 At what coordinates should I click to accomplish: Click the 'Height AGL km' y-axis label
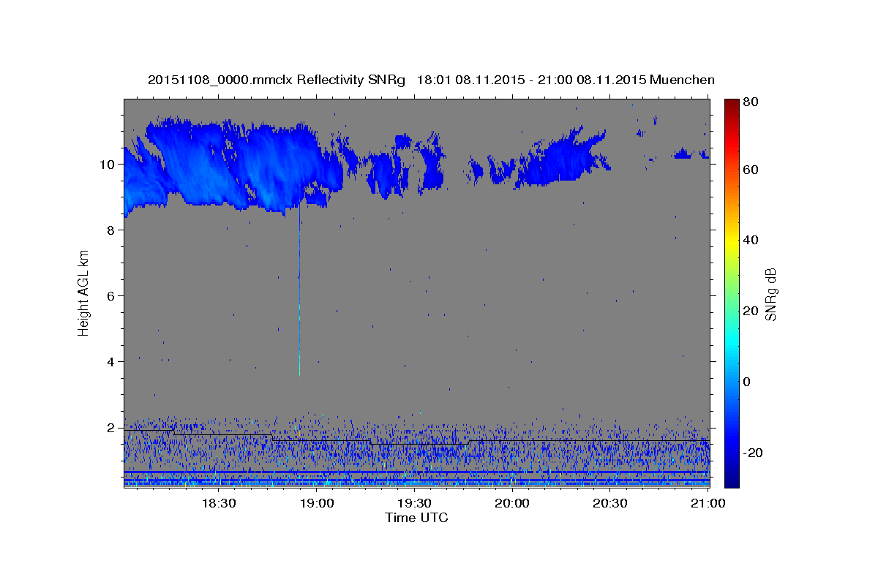[x=84, y=292]
